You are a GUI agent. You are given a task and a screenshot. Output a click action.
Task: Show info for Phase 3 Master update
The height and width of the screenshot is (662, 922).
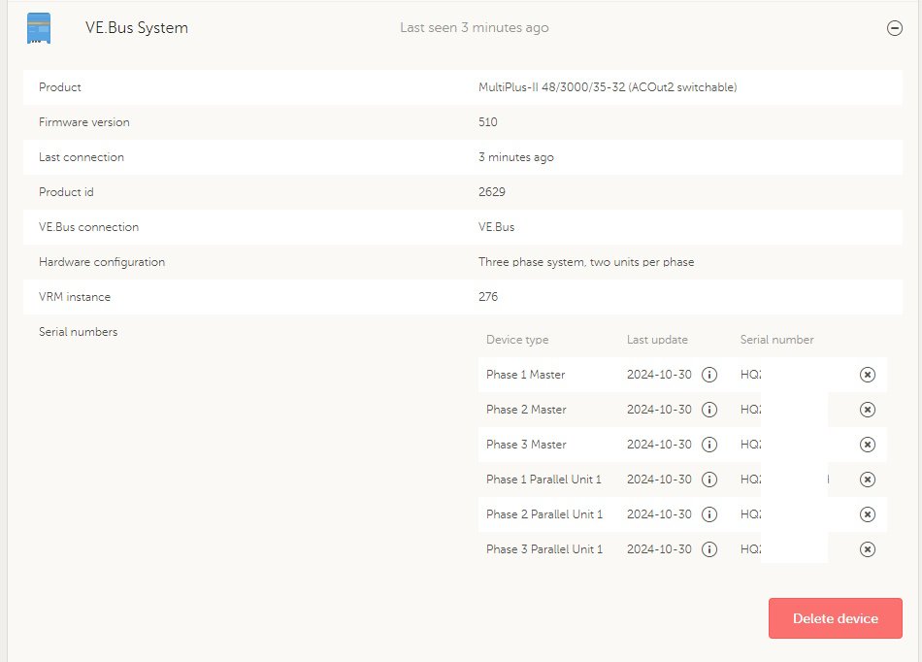709,445
